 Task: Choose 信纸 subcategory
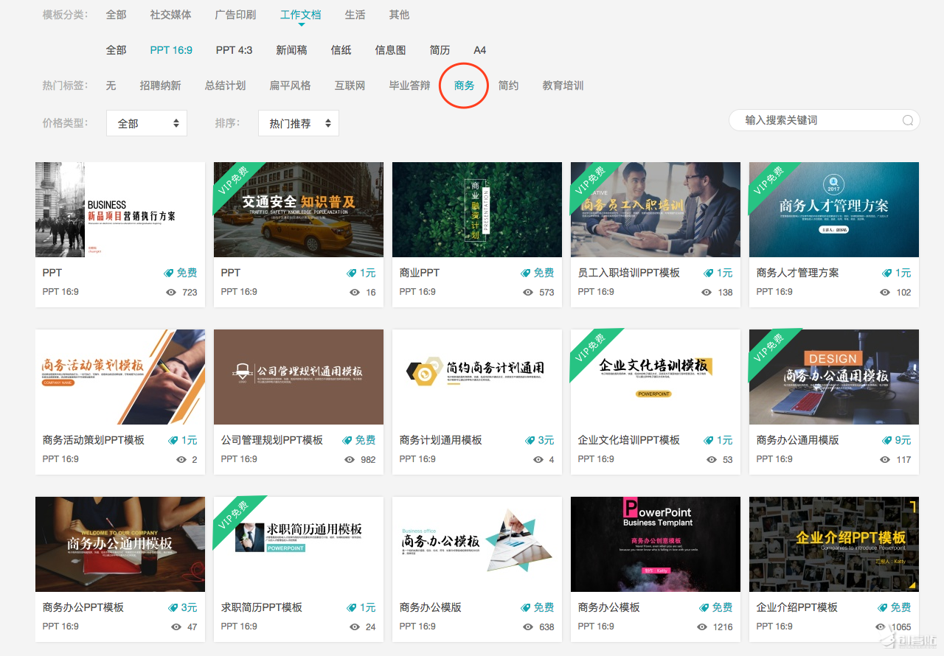click(341, 50)
